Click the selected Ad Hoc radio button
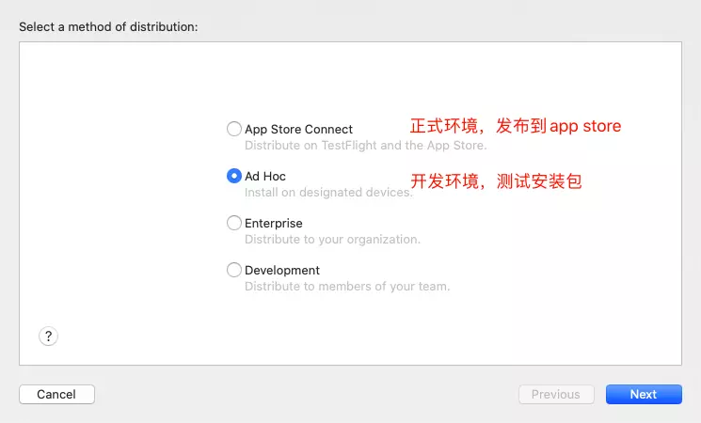Screen dimensions: 701x423 click(x=234, y=176)
